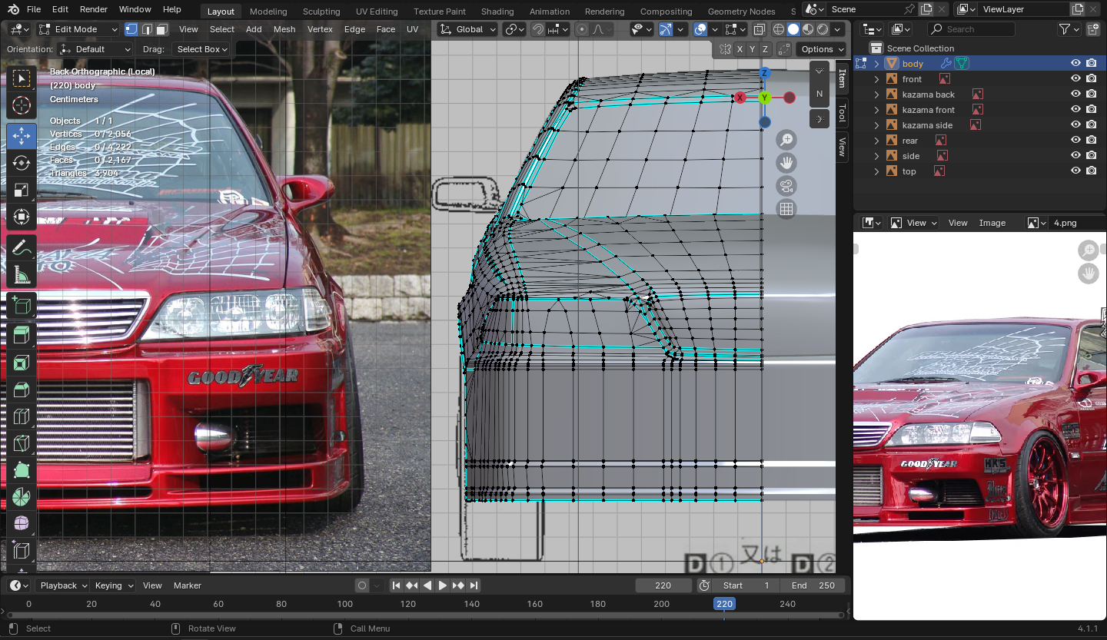Select the Scale tool
This screenshot has width=1107, height=640.
[22, 190]
